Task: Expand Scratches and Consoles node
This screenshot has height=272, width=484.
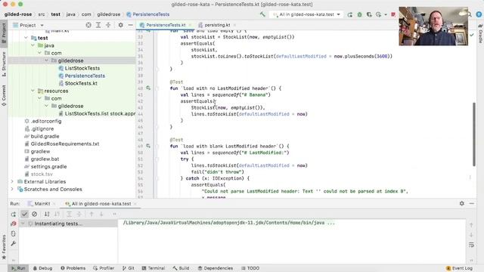Action: [12, 190]
